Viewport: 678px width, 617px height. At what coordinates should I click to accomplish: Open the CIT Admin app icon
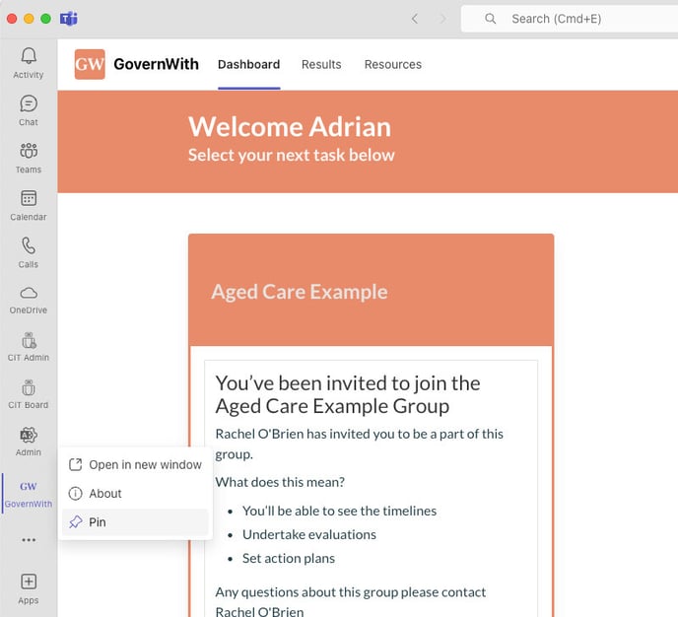point(29,340)
